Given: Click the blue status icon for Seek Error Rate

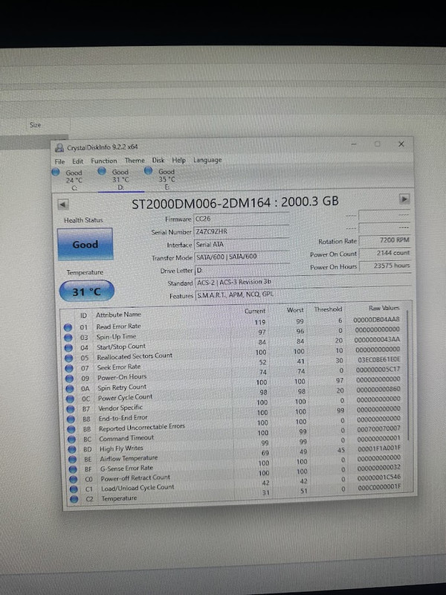Looking at the screenshot, I should coord(69,368).
